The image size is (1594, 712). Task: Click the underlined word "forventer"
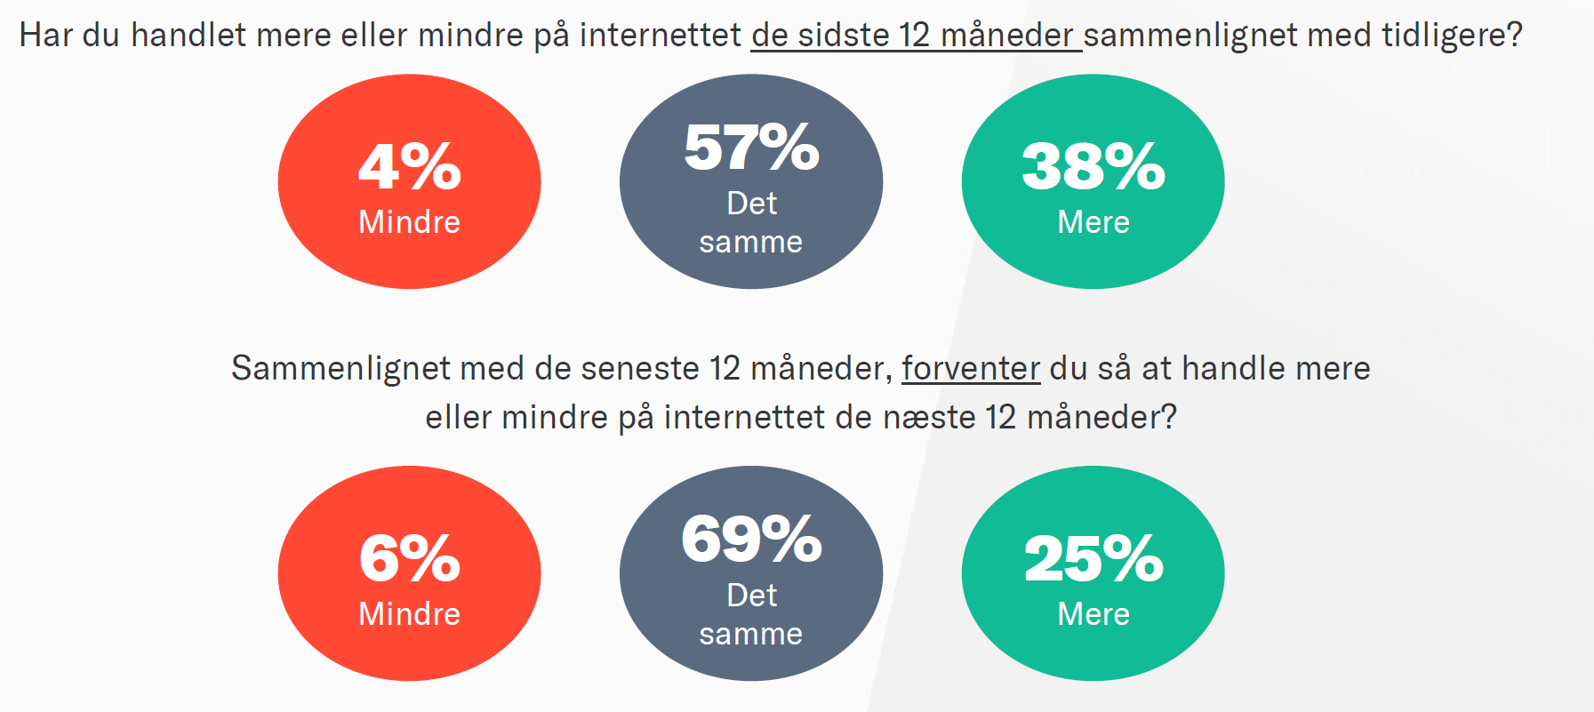(x=971, y=368)
